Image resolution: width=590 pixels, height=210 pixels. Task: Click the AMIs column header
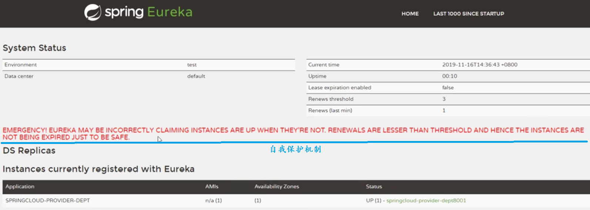click(212, 186)
